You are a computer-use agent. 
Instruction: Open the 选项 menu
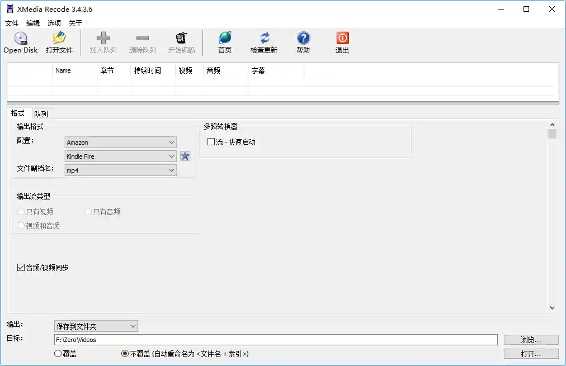(54, 23)
